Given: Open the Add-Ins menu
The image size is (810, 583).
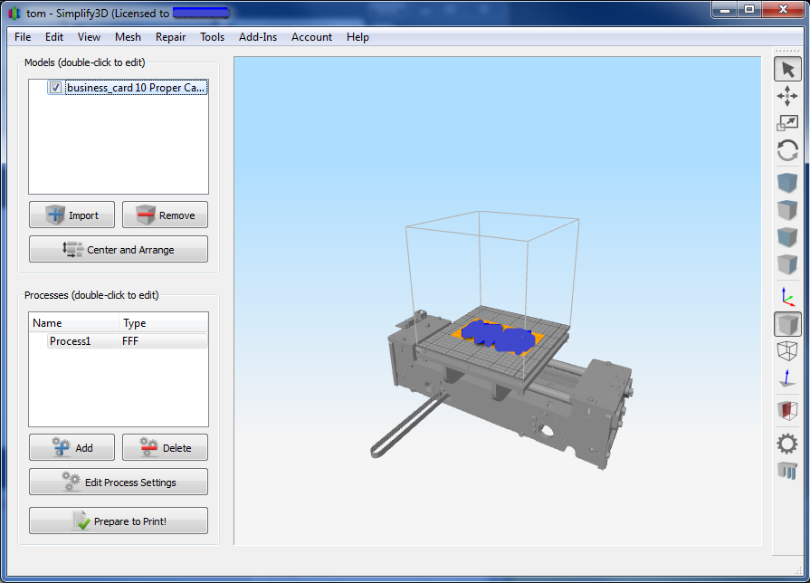Looking at the screenshot, I should click(258, 37).
